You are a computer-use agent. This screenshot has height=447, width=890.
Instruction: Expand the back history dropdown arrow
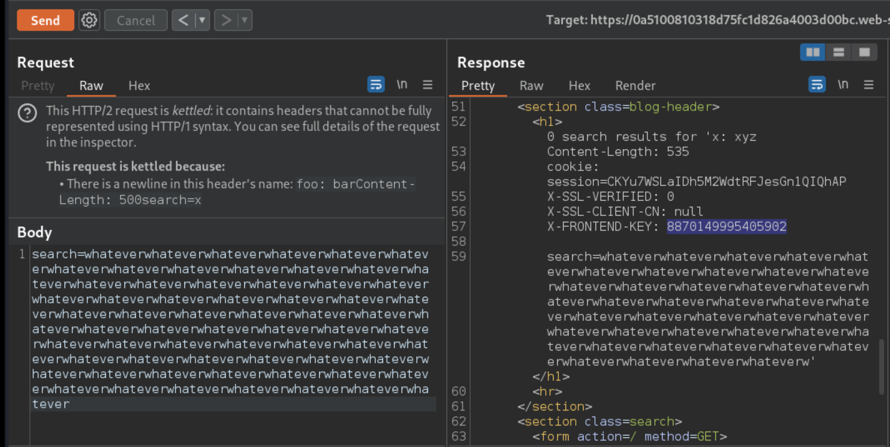pos(202,20)
